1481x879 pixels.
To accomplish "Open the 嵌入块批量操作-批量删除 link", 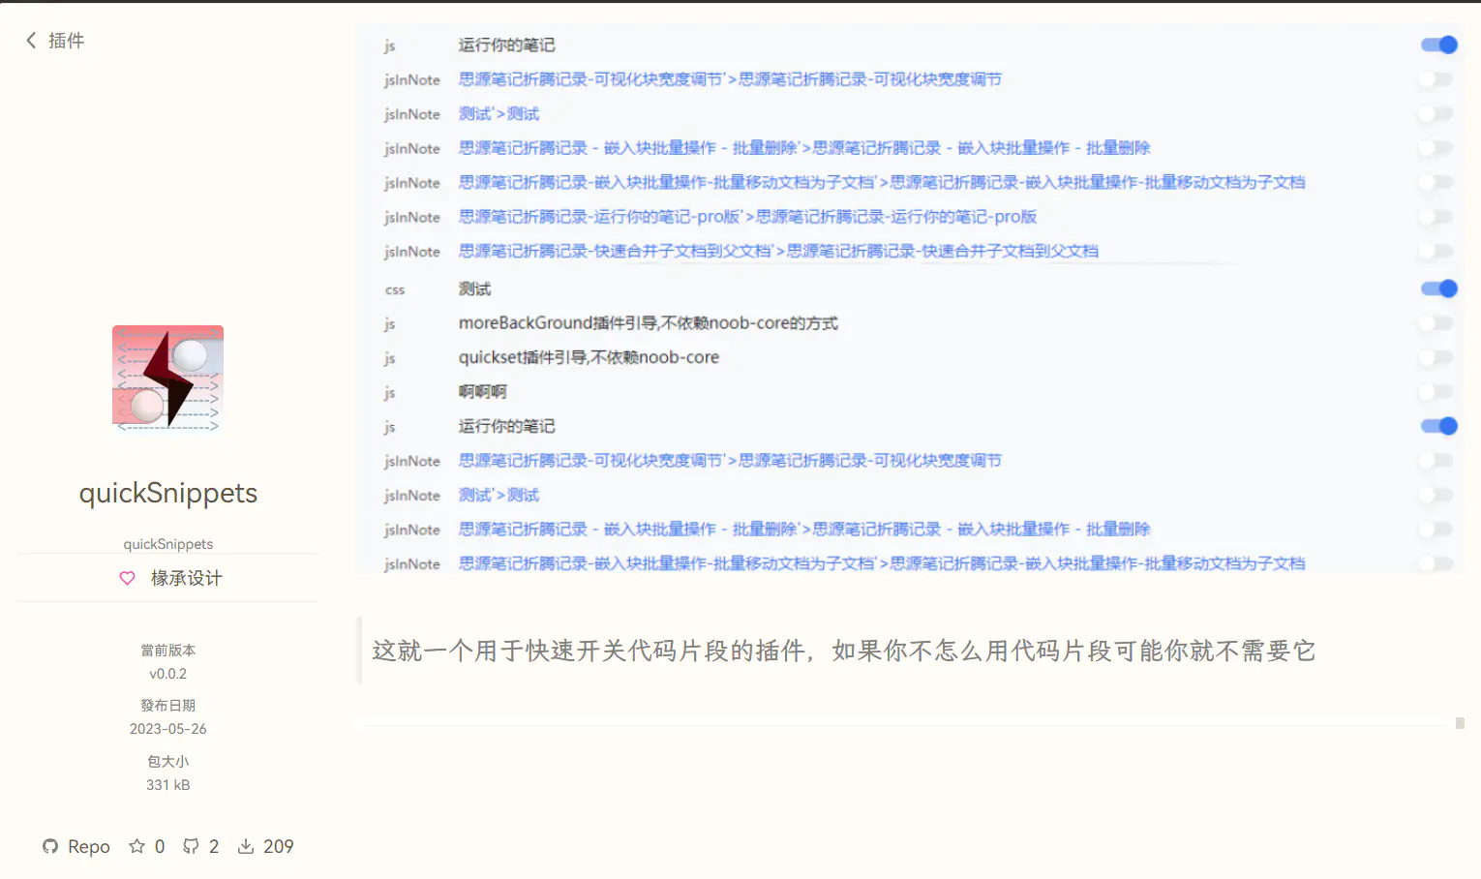I will (x=802, y=147).
